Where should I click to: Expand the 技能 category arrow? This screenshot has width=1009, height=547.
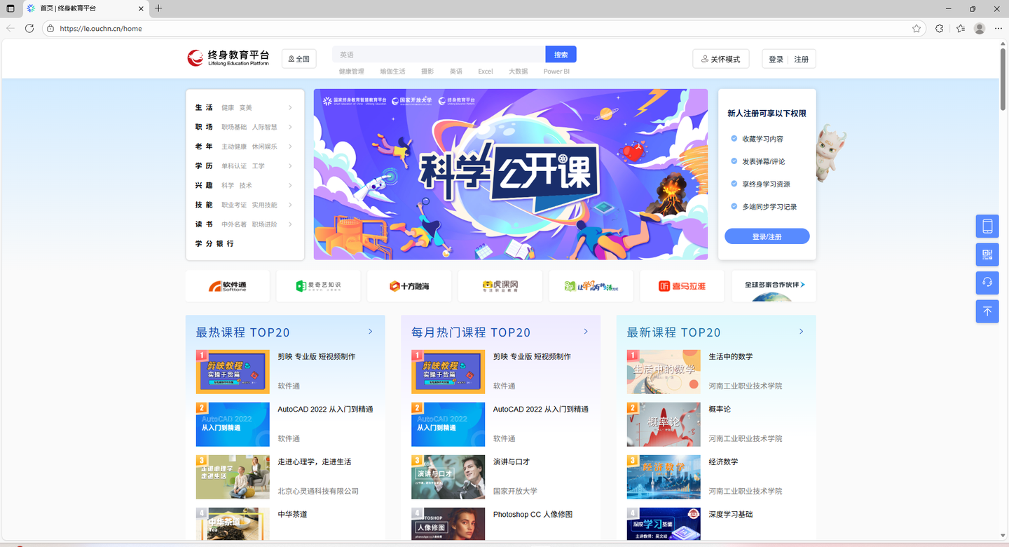point(290,205)
